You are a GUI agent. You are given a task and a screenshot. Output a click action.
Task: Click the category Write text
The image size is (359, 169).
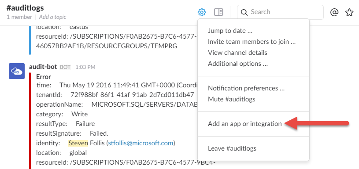tap(62, 114)
